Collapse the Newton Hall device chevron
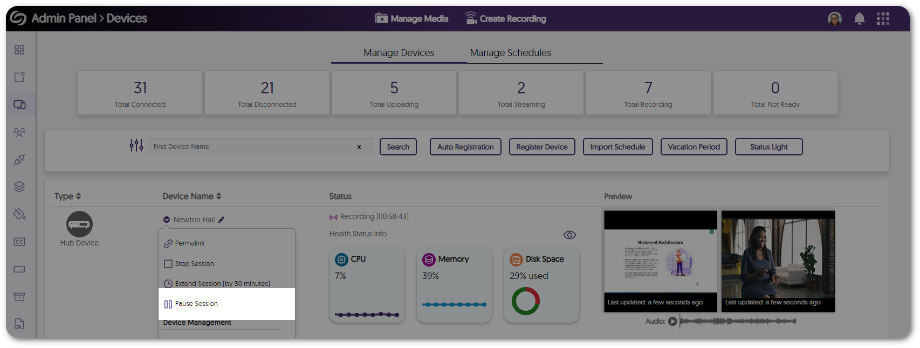The width and height of the screenshot is (920, 348). coord(167,220)
